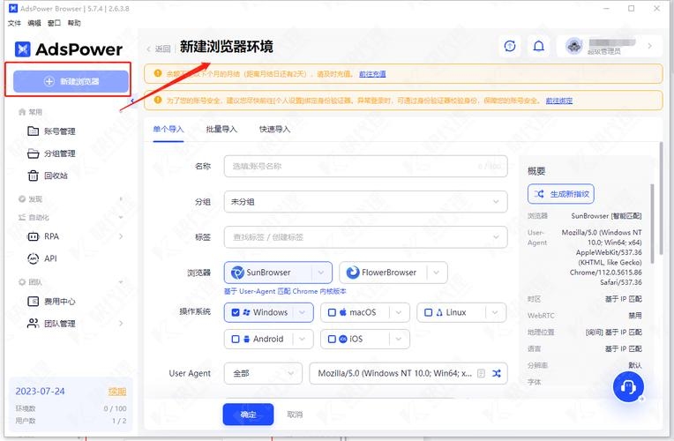
Task: Click the main form vertical scrollbar
Action: (x=661, y=198)
